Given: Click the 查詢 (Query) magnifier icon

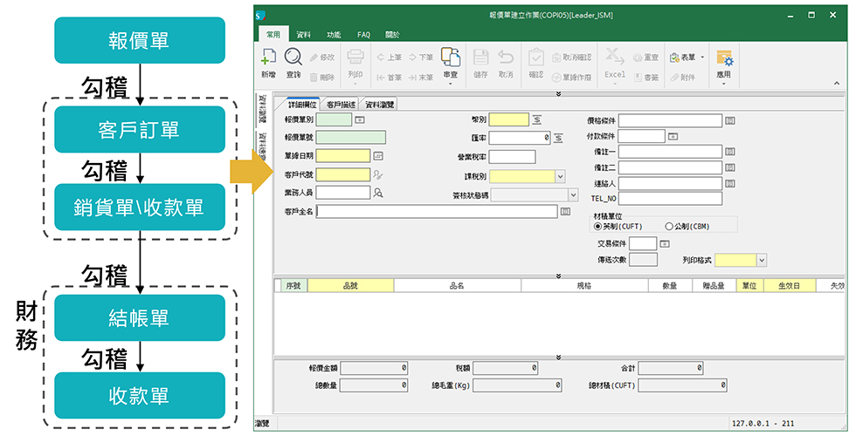Looking at the screenshot, I should 293,58.
